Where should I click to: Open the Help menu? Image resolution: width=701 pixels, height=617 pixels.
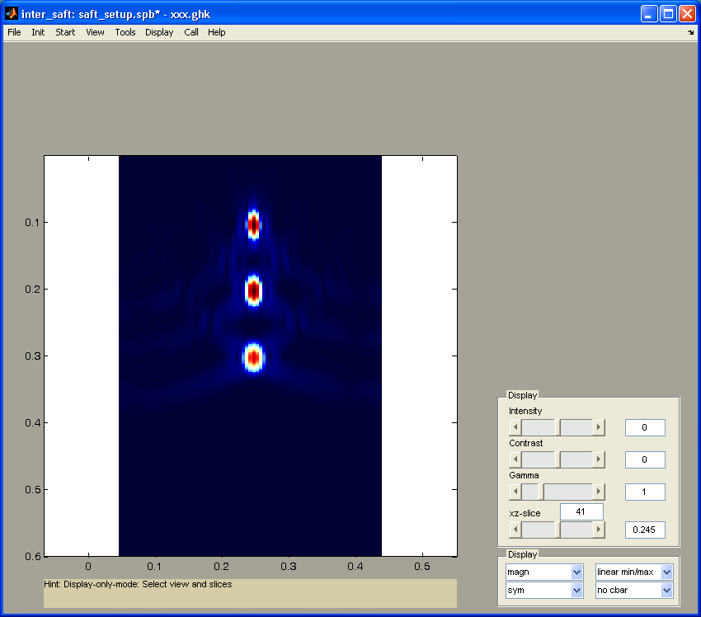[x=216, y=32]
